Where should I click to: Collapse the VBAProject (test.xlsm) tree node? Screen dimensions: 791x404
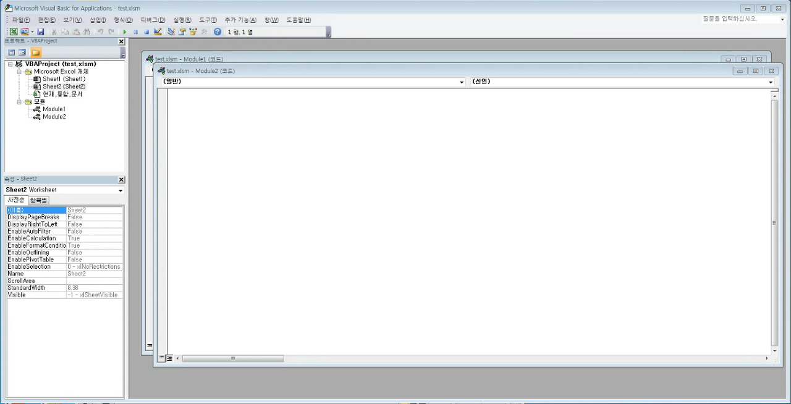pos(10,64)
